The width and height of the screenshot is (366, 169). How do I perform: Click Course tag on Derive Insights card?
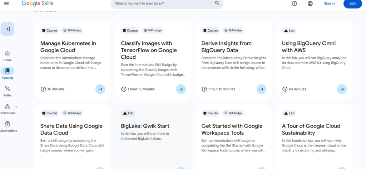(211, 30)
